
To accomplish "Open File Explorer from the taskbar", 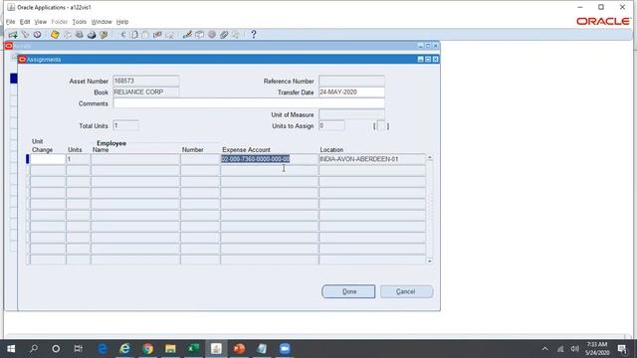I will pos(170,349).
